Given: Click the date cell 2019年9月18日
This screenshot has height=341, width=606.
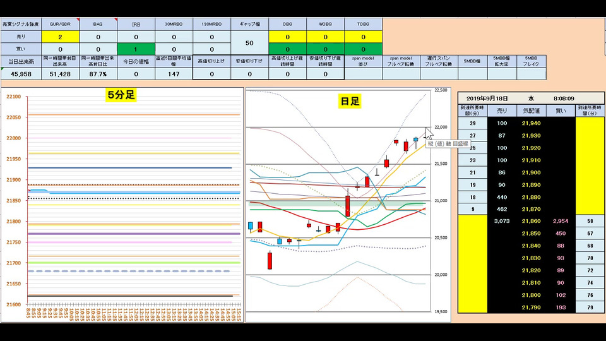Looking at the screenshot, I should coord(487,99).
